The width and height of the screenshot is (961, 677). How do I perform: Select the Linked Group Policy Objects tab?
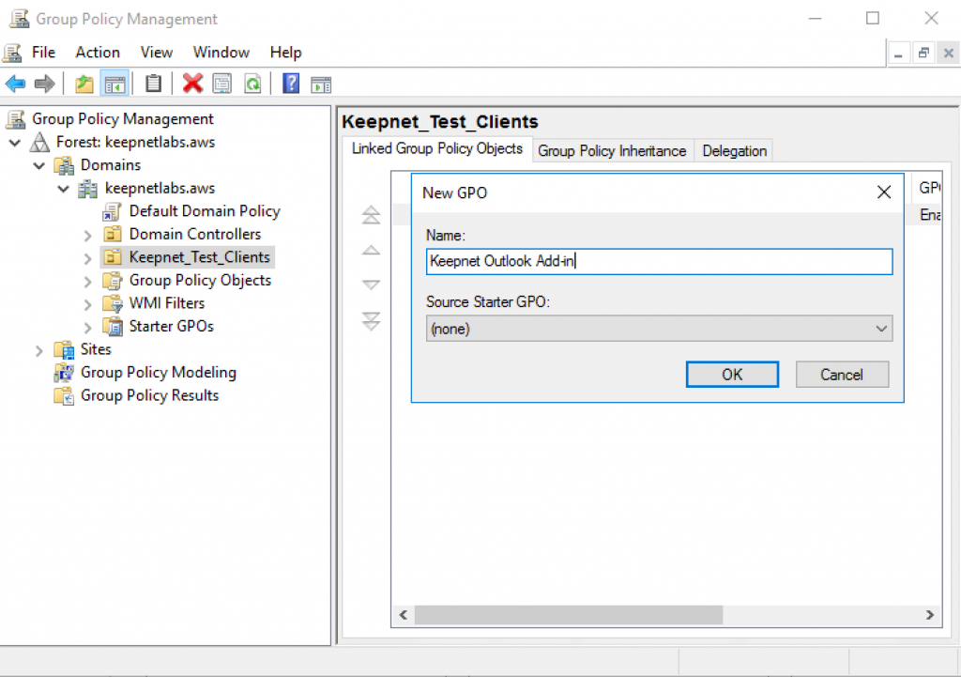click(437, 149)
